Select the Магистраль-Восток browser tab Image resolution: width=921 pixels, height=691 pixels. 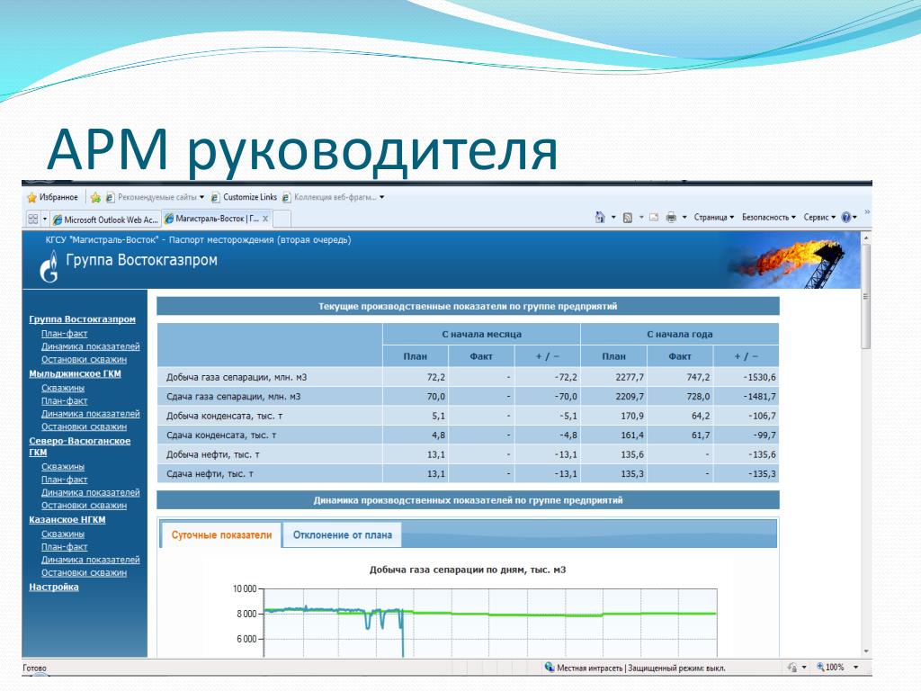(217, 219)
